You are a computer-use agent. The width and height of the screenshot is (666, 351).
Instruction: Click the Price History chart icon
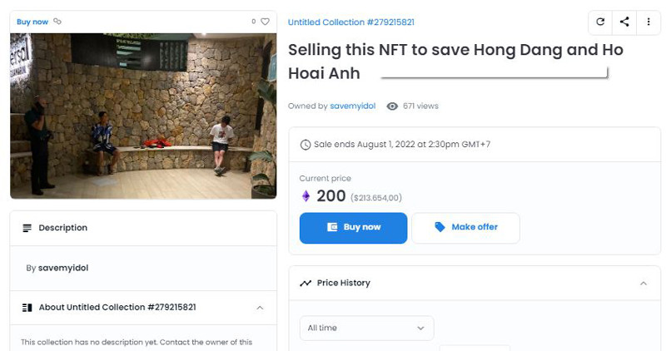(x=306, y=283)
